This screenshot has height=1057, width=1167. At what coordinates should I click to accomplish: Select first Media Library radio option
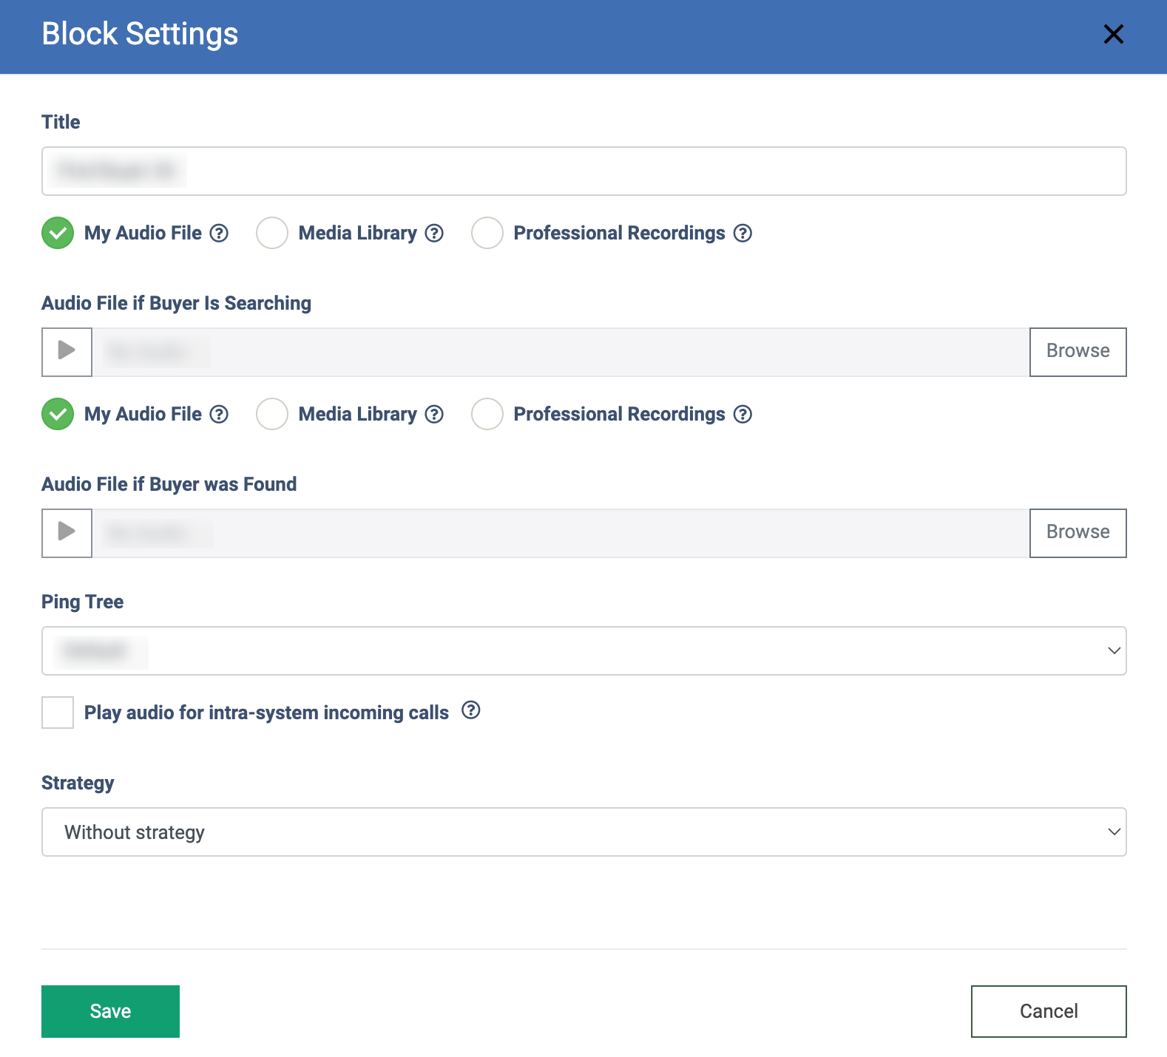pos(272,234)
